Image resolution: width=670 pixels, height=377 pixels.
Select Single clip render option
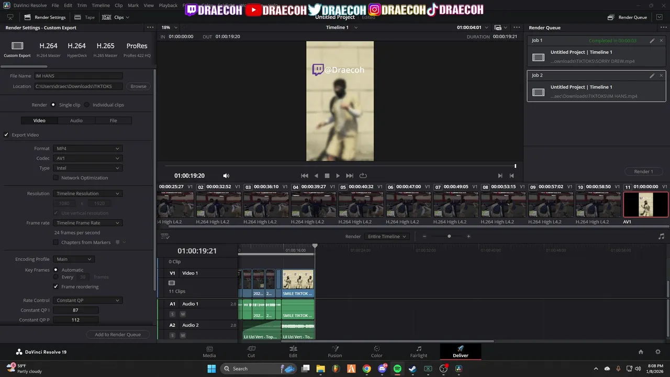53,105
